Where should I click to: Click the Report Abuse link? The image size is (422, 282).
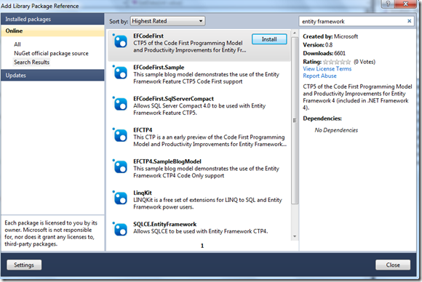[x=319, y=76]
